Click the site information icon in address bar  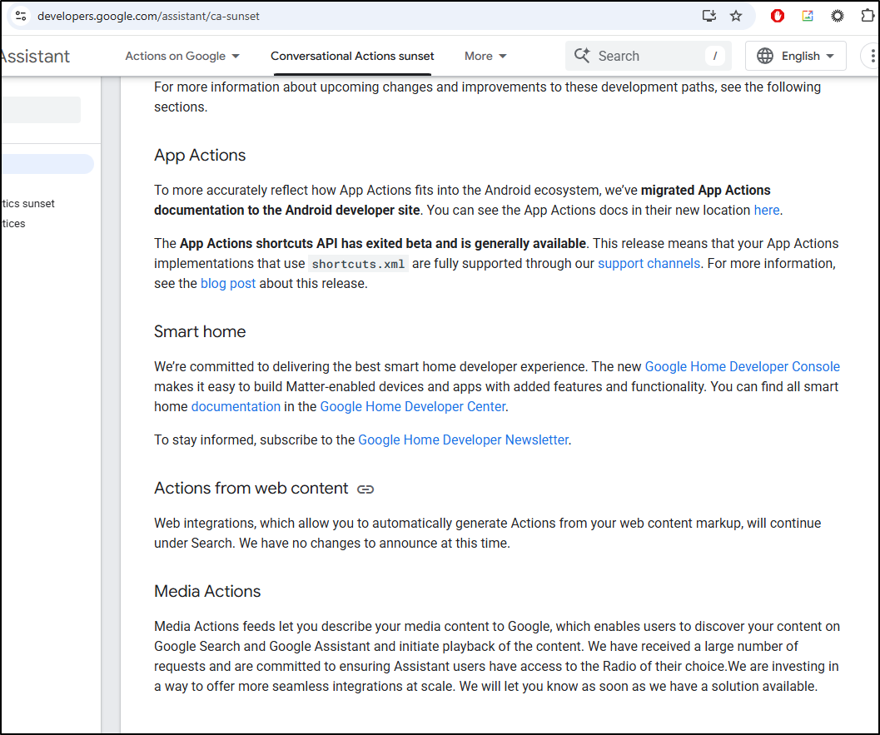point(21,16)
